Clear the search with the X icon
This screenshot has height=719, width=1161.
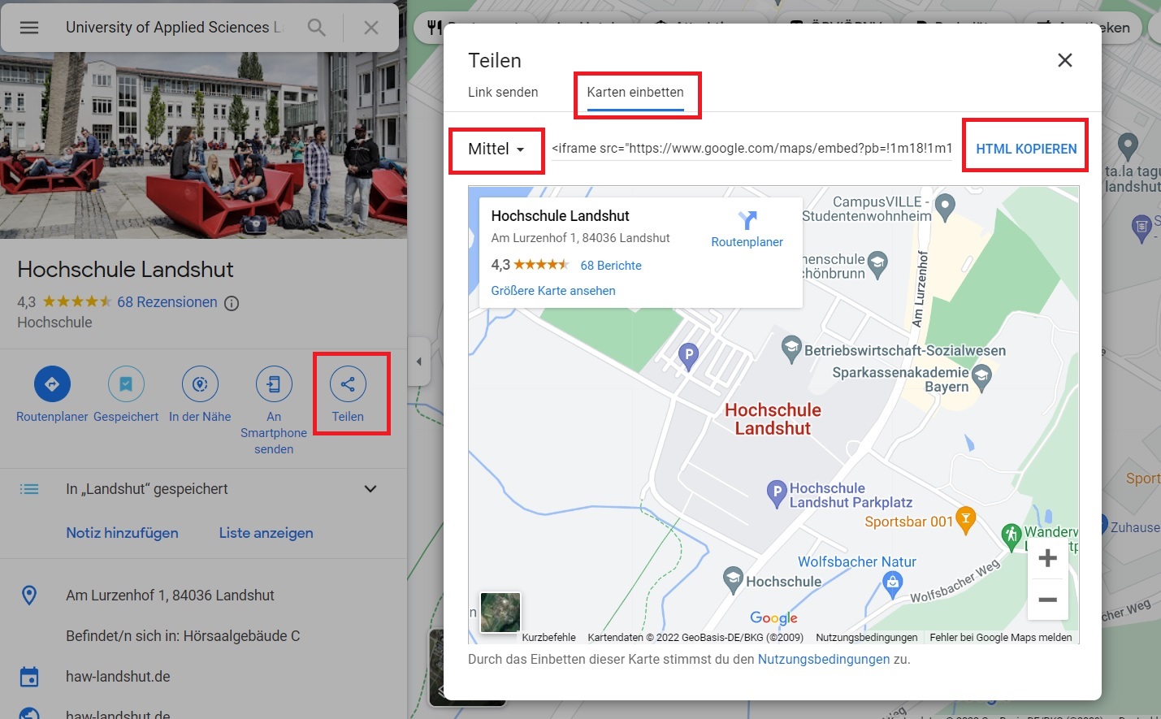pyautogui.click(x=371, y=28)
